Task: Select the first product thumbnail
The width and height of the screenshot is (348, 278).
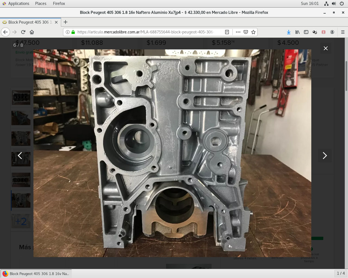Action: pyautogui.click(x=21, y=97)
